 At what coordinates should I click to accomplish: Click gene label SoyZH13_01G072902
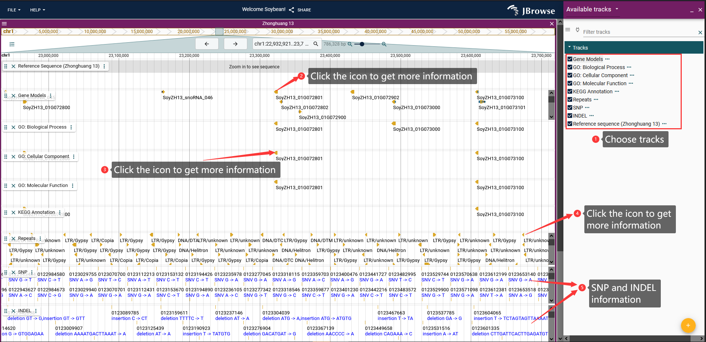375,98
